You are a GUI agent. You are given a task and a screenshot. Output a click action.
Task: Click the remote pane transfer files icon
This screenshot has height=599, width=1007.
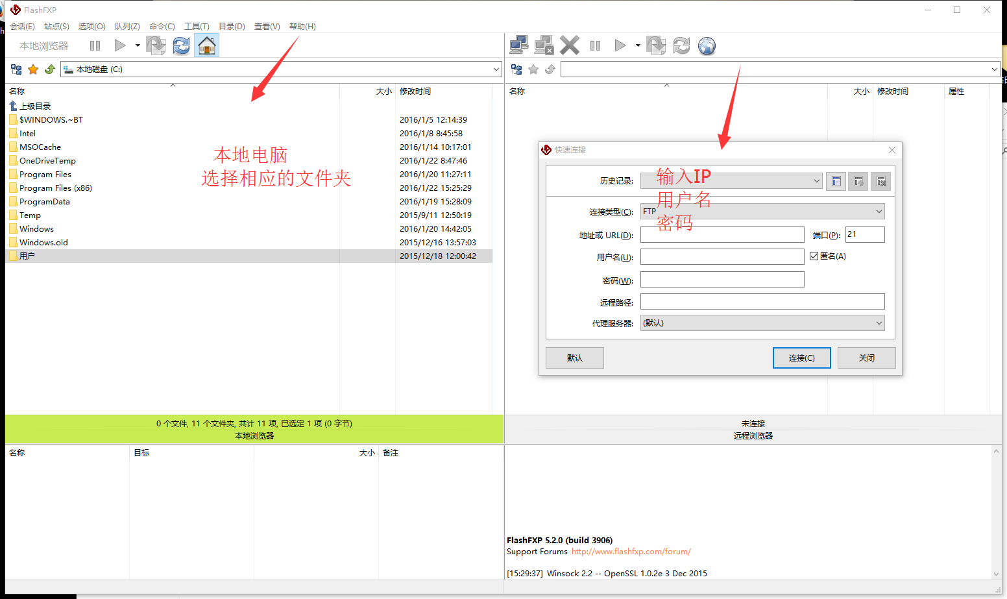coord(656,45)
